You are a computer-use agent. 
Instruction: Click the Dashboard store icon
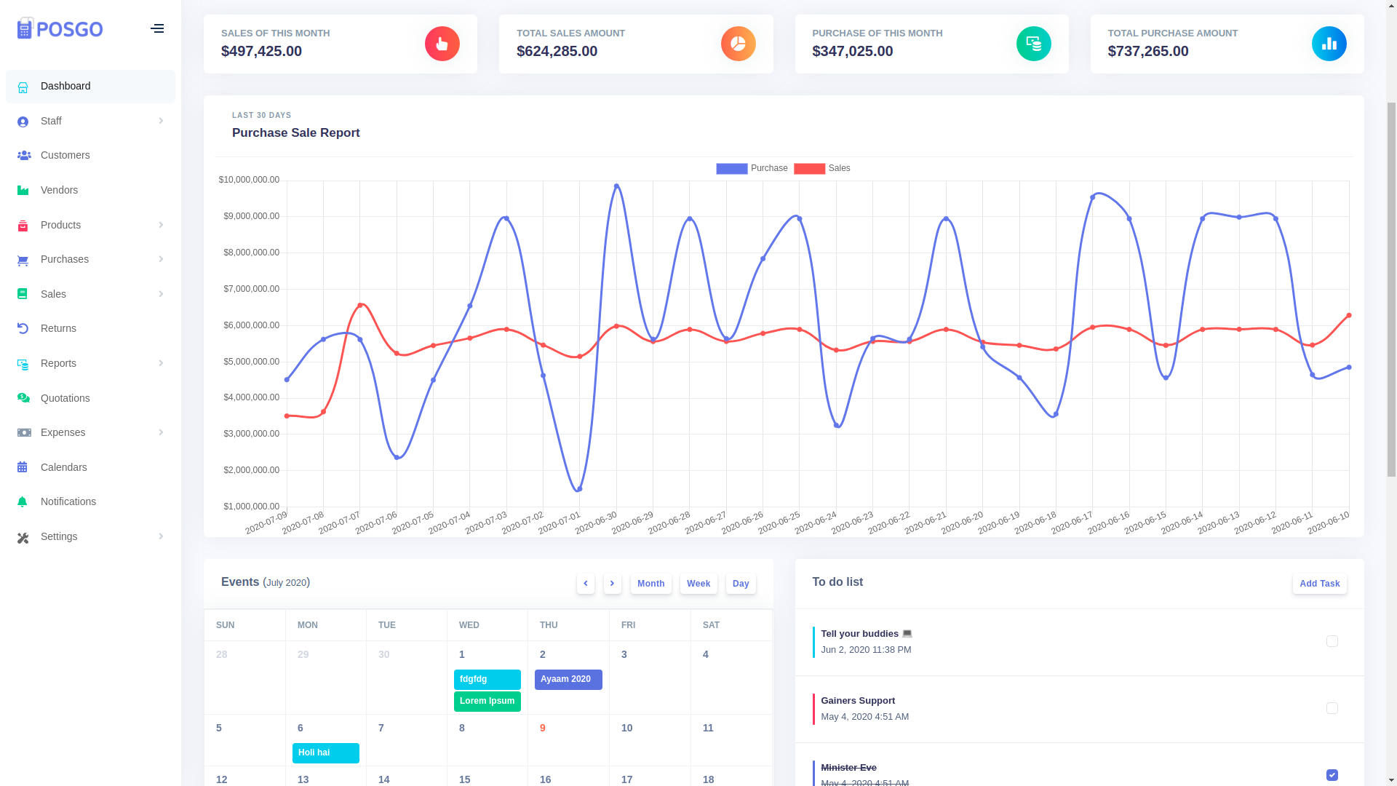coord(23,87)
